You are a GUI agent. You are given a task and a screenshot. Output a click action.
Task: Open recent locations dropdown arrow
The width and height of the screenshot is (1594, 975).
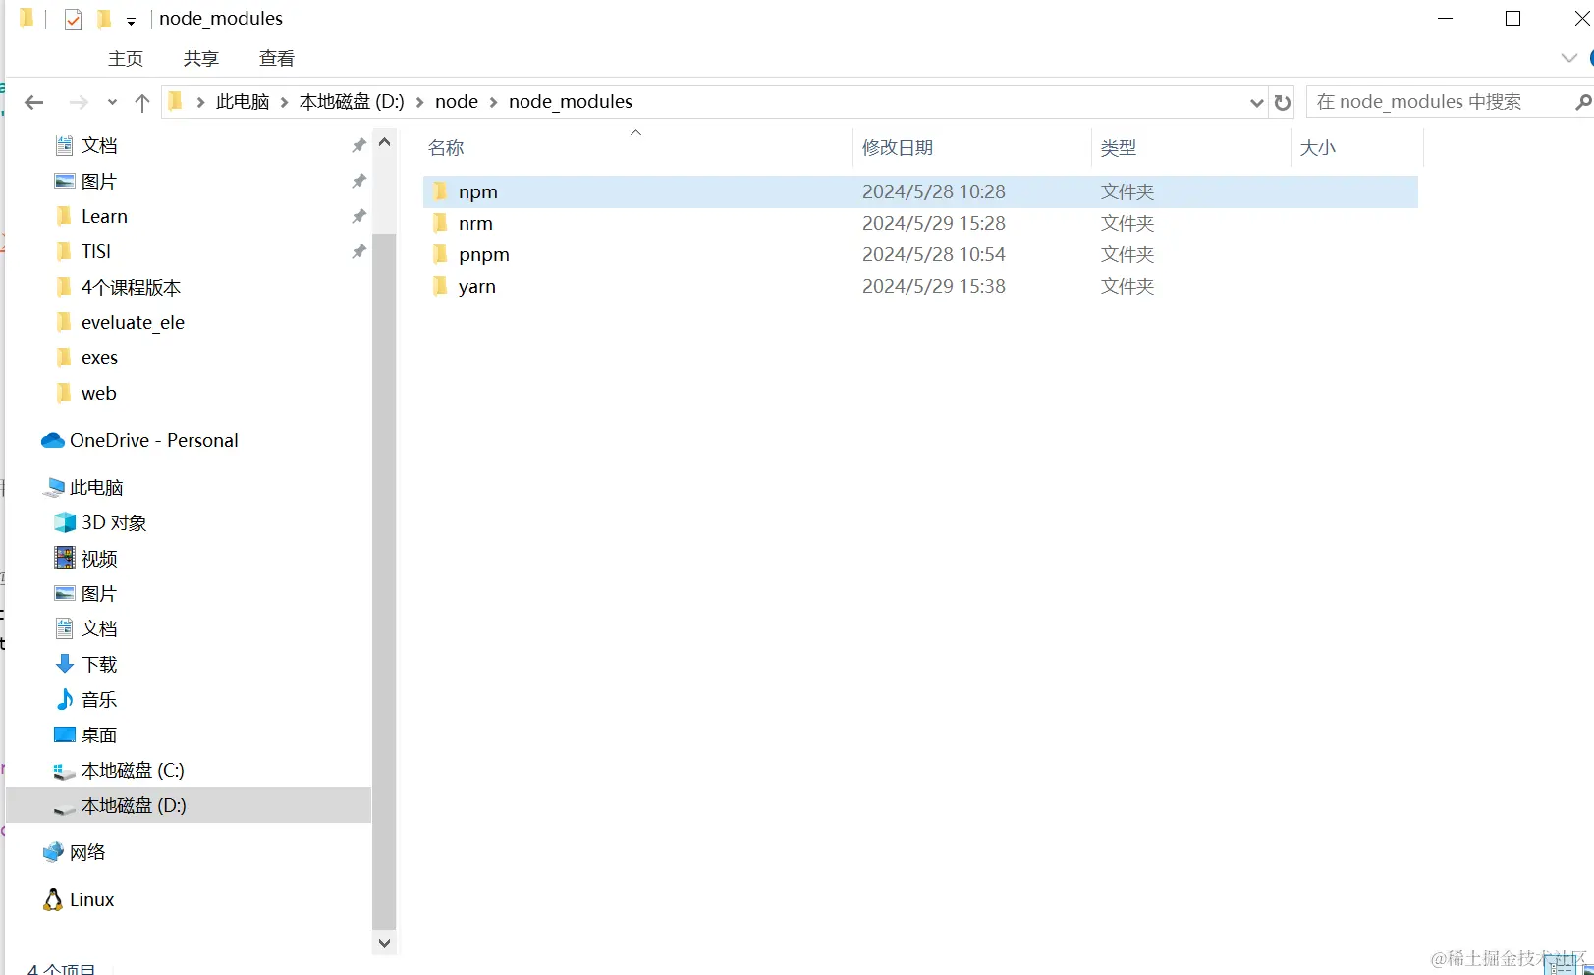click(x=112, y=102)
